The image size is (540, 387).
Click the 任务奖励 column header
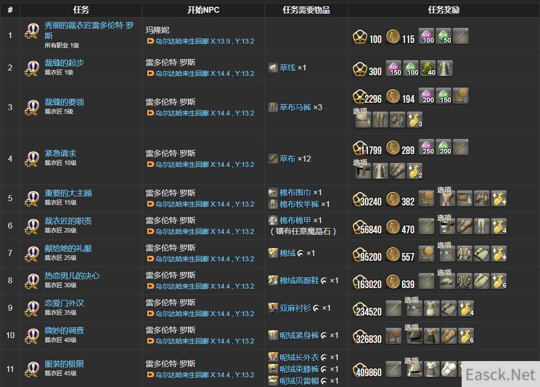point(444,10)
